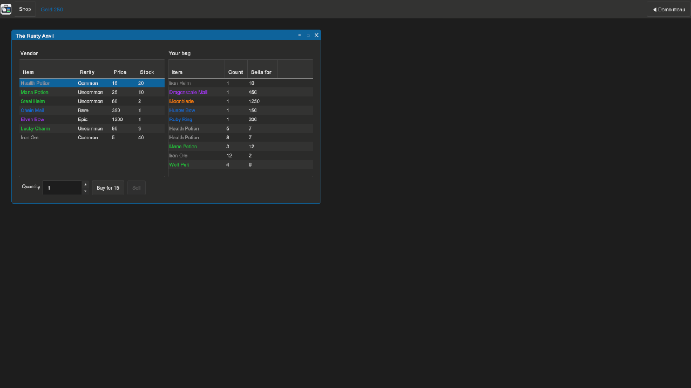Select Dragonscale Mail in your bag
This screenshot has width=691, height=388.
[x=241, y=92]
